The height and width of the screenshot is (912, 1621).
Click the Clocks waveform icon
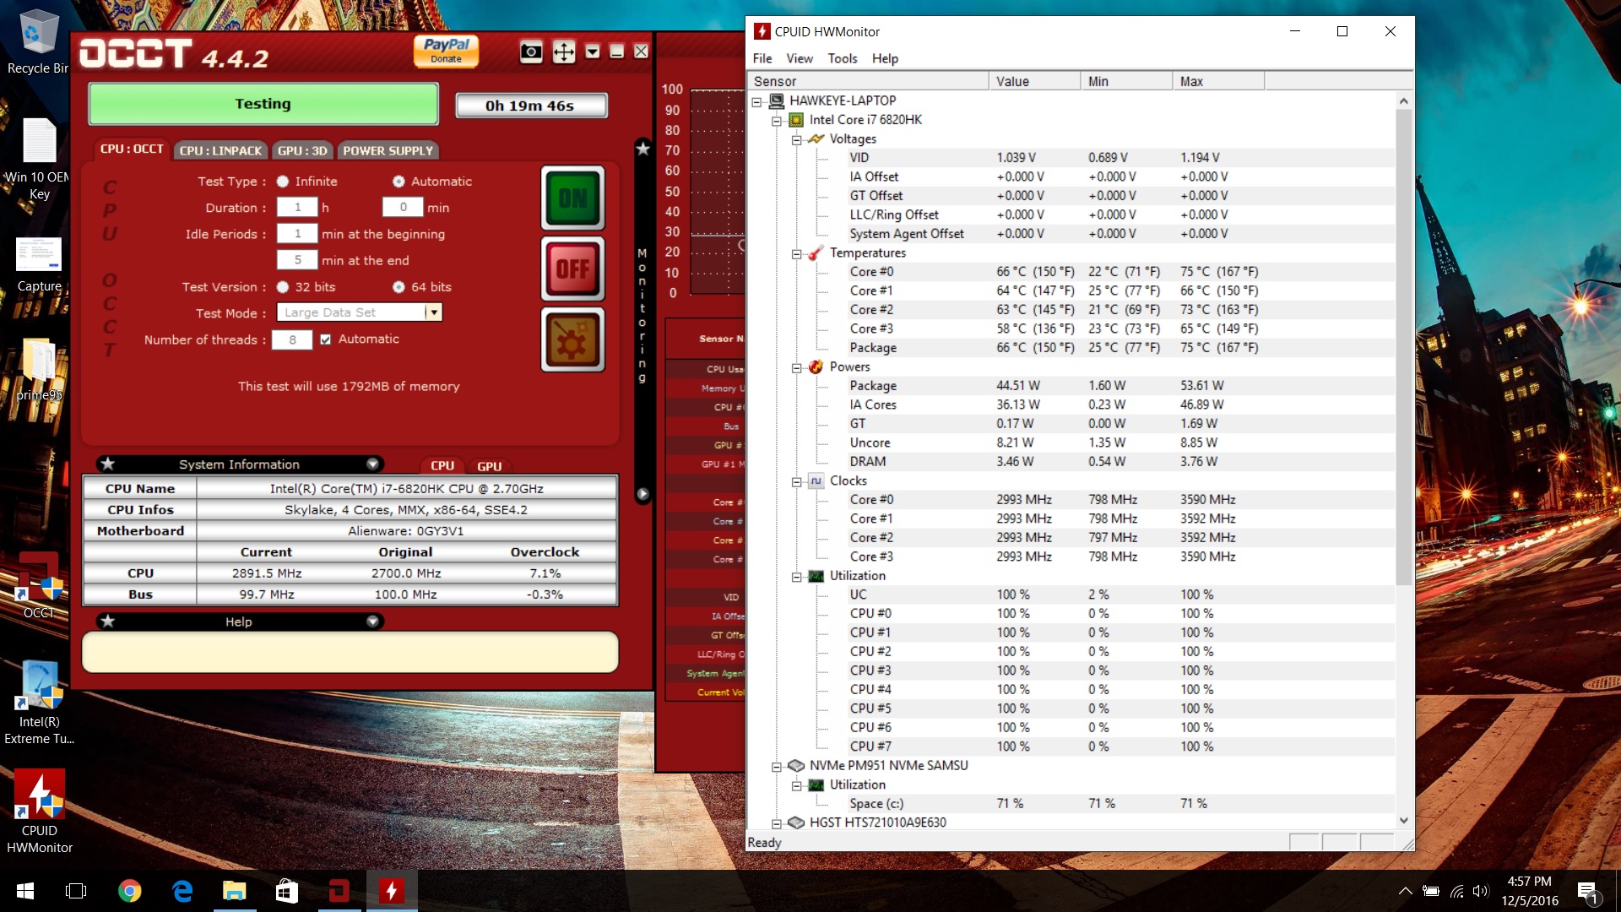point(816,480)
